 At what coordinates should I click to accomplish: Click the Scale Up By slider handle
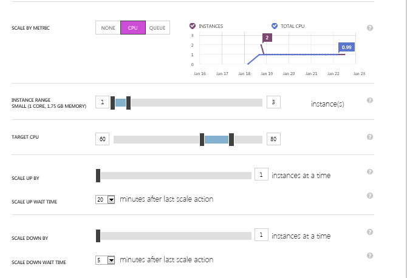pos(98,176)
